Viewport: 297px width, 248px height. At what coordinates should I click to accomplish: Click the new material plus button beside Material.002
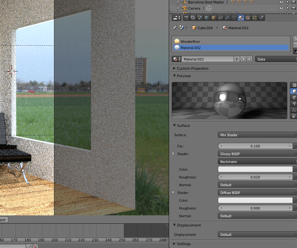point(243,59)
